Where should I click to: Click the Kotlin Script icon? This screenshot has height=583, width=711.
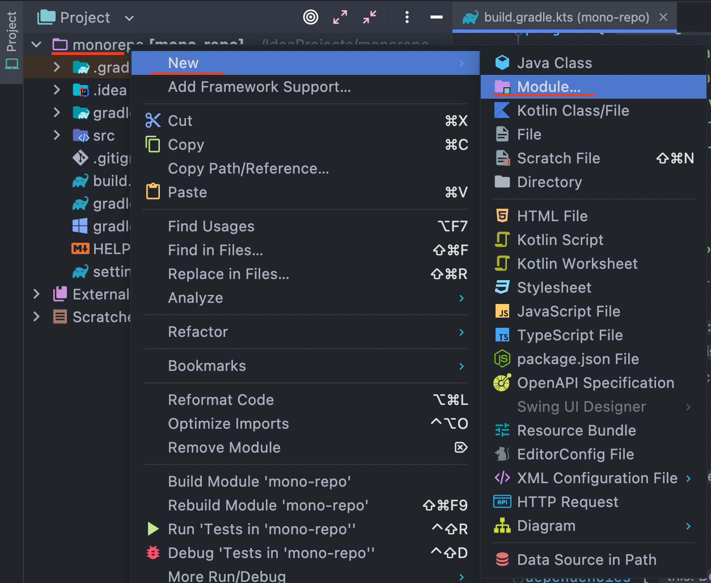[502, 240]
